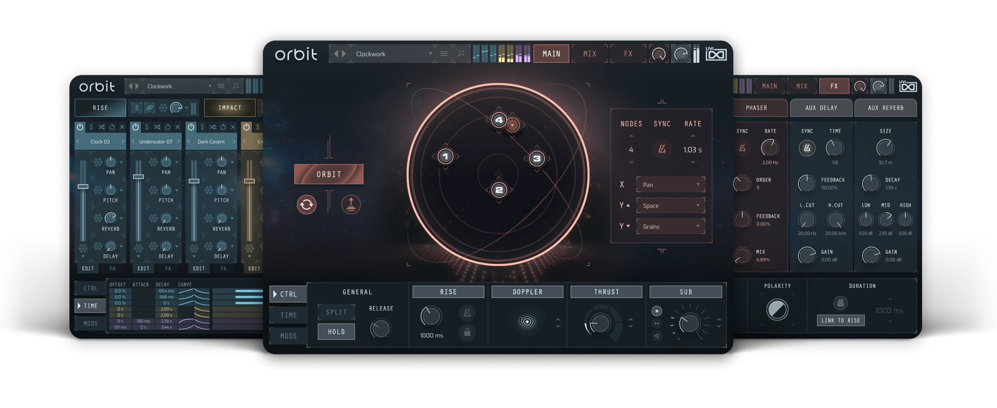Click the Clock 03 volume fader handle
Image resolution: width=997 pixels, height=408 pixels.
pos(83,186)
